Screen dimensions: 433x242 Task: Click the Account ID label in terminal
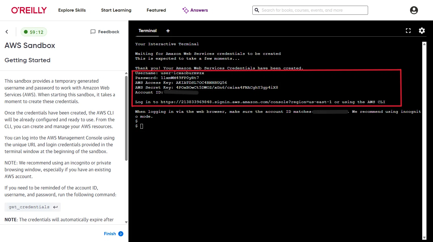(x=149, y=92)
